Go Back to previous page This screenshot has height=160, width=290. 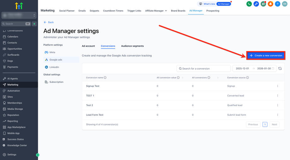[x=49, y=22]
